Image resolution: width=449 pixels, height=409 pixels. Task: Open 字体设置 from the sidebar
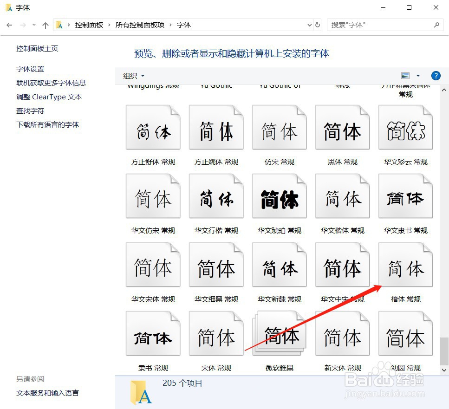click(30, 69)
